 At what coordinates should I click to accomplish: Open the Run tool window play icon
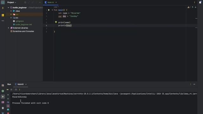pos(3,97)
